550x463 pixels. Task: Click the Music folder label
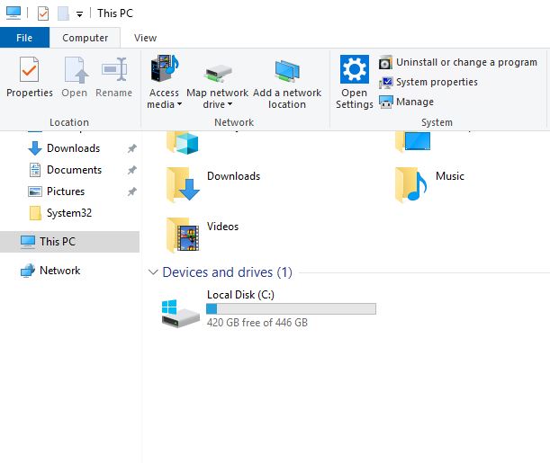click(x=450, y=176)
